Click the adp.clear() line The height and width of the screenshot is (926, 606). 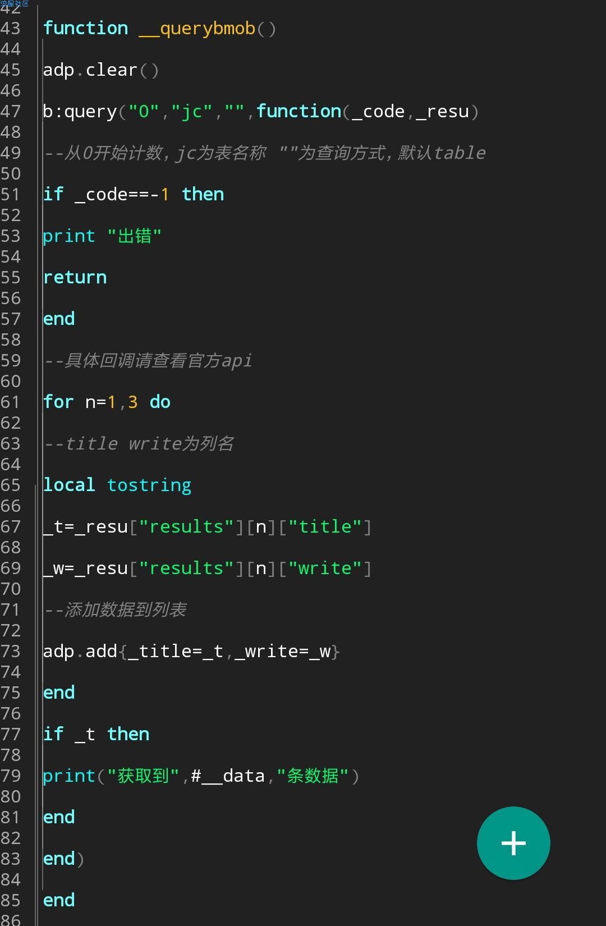[101, 70]
